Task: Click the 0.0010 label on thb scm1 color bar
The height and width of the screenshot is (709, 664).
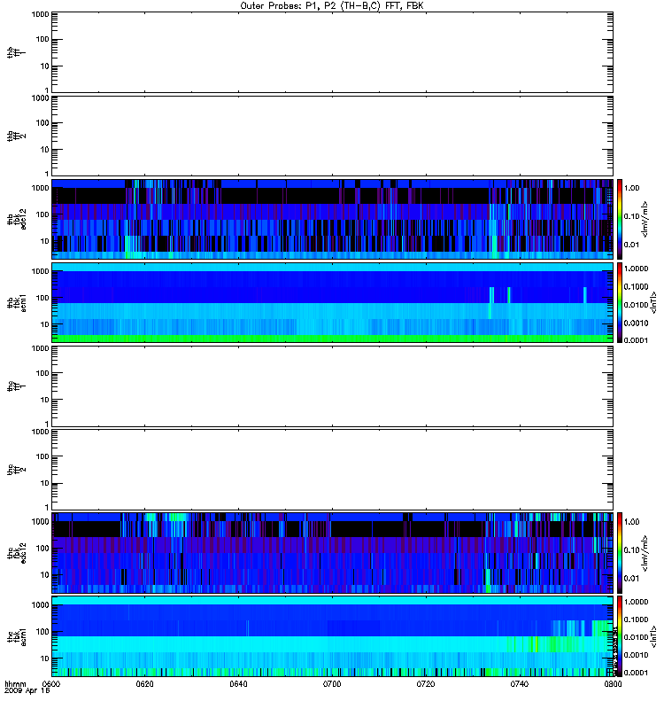Action: [x=636, y=323]
